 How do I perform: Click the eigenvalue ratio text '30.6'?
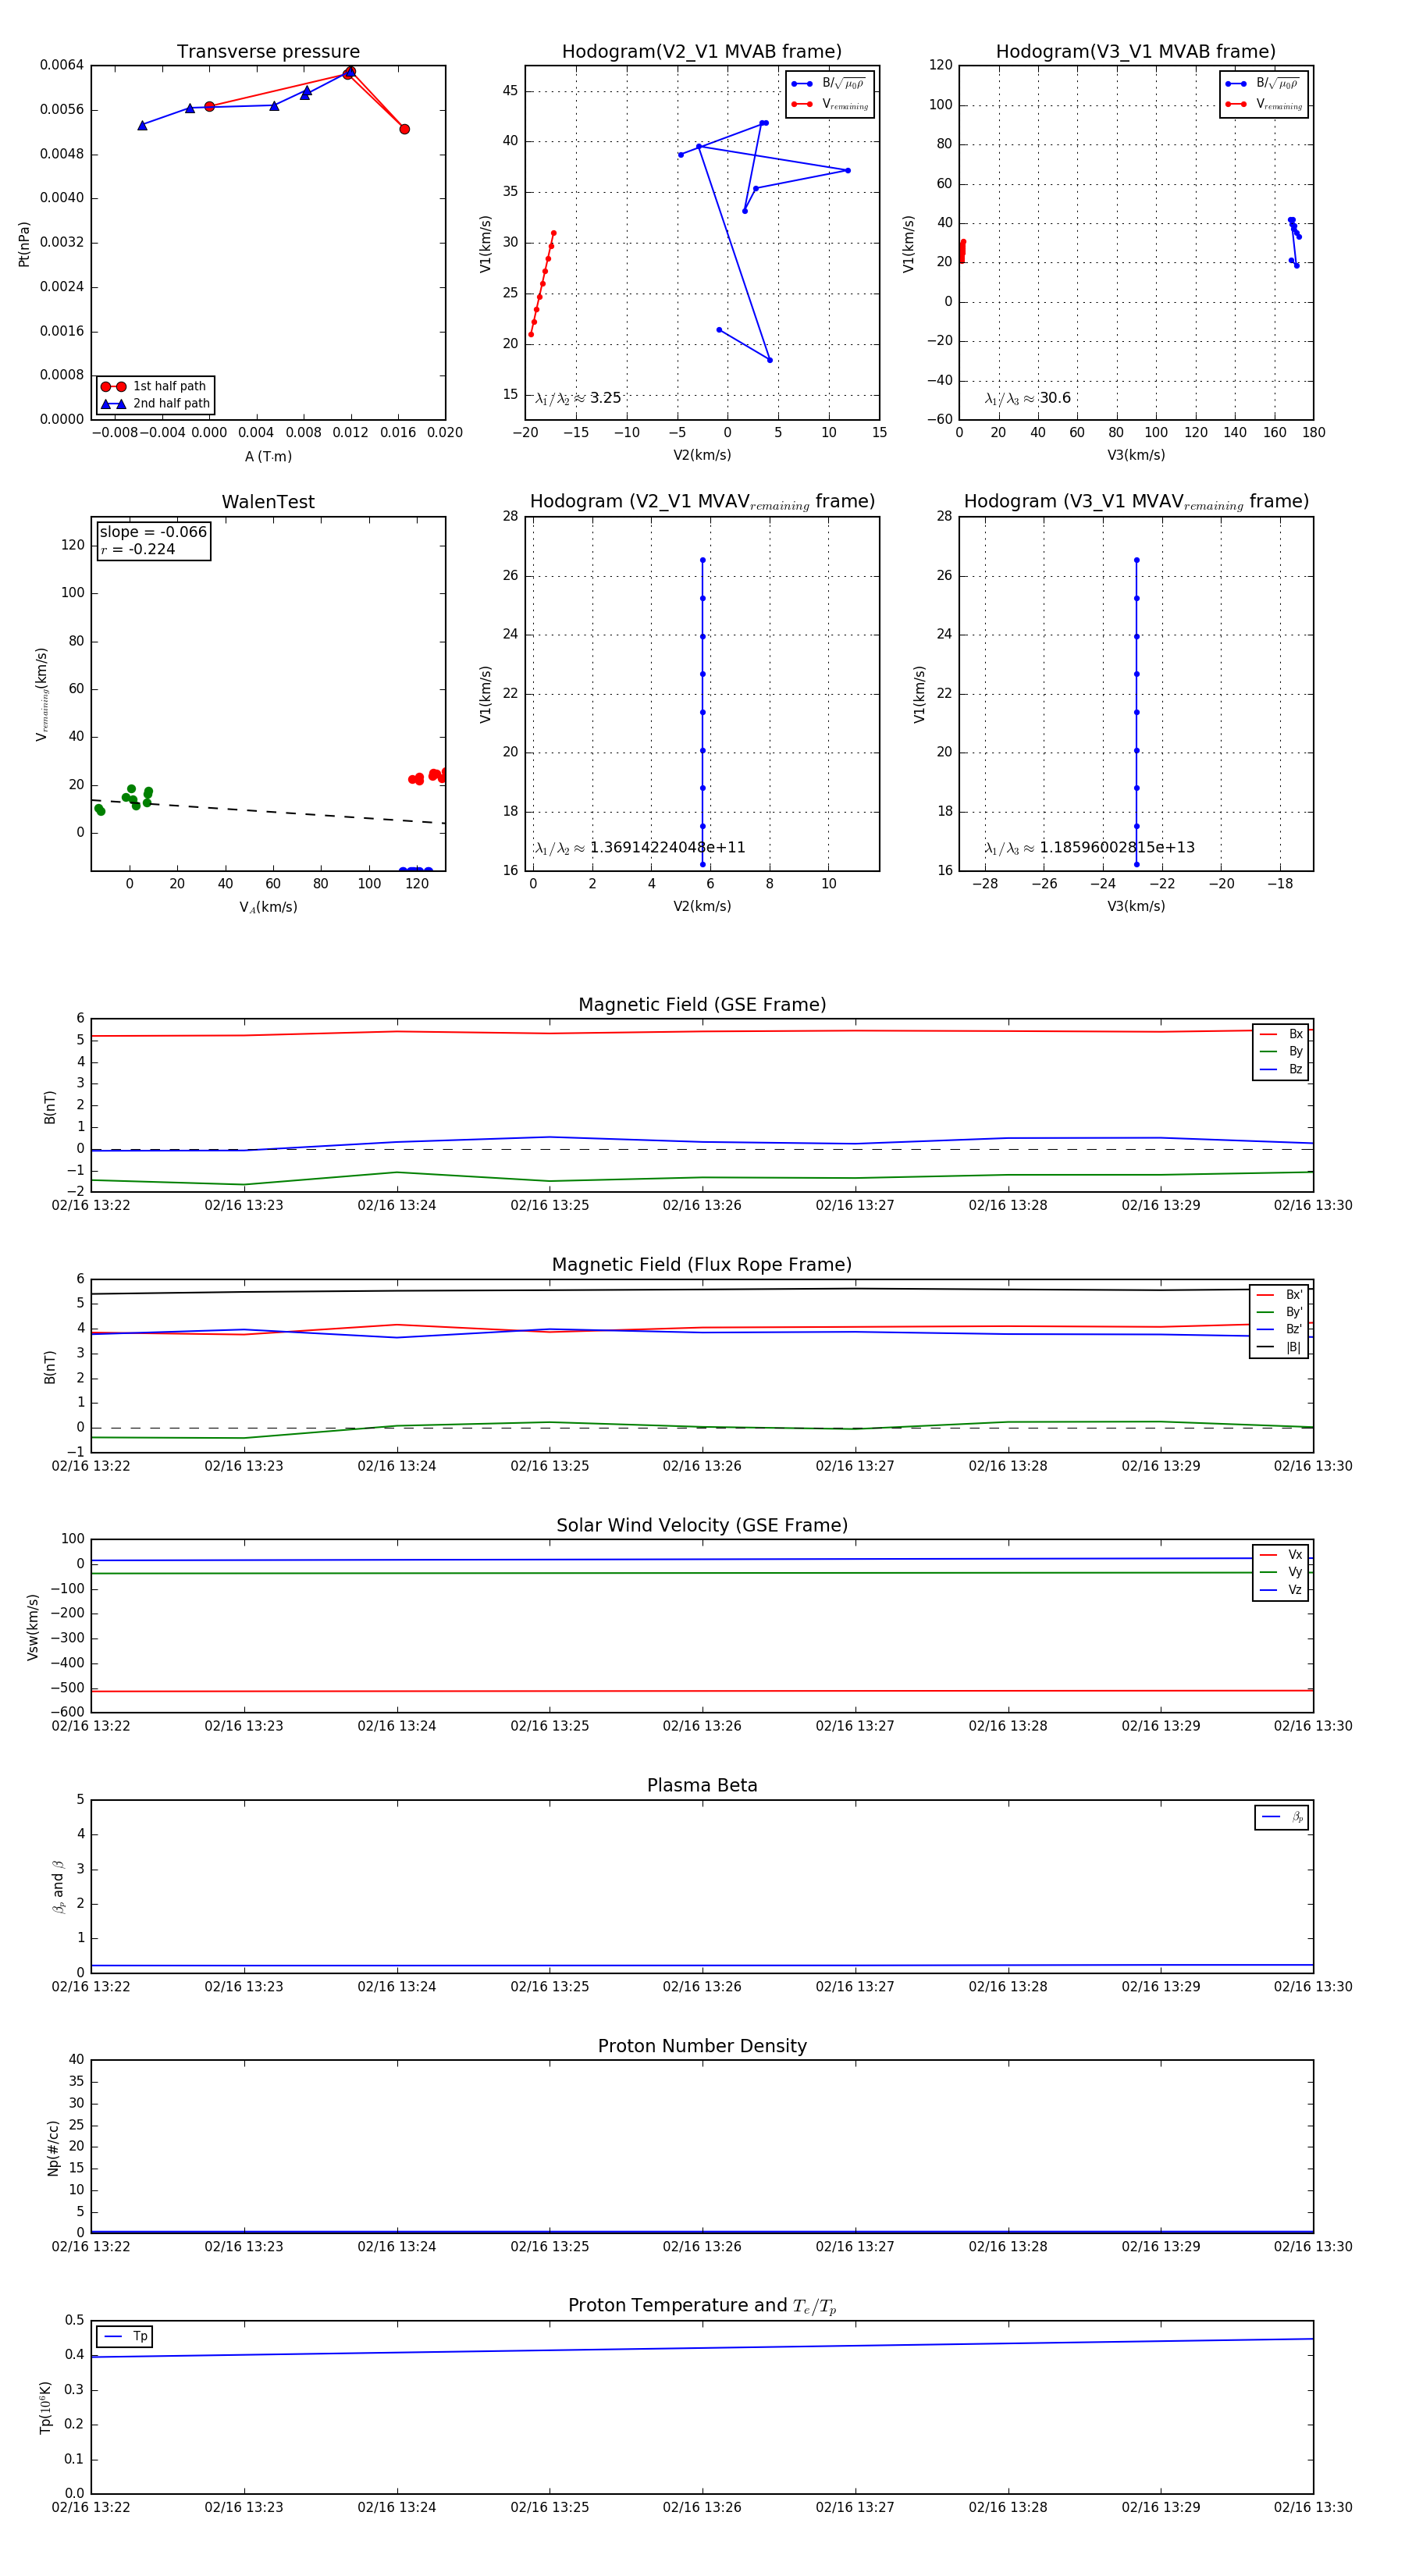pos(1055,398)
